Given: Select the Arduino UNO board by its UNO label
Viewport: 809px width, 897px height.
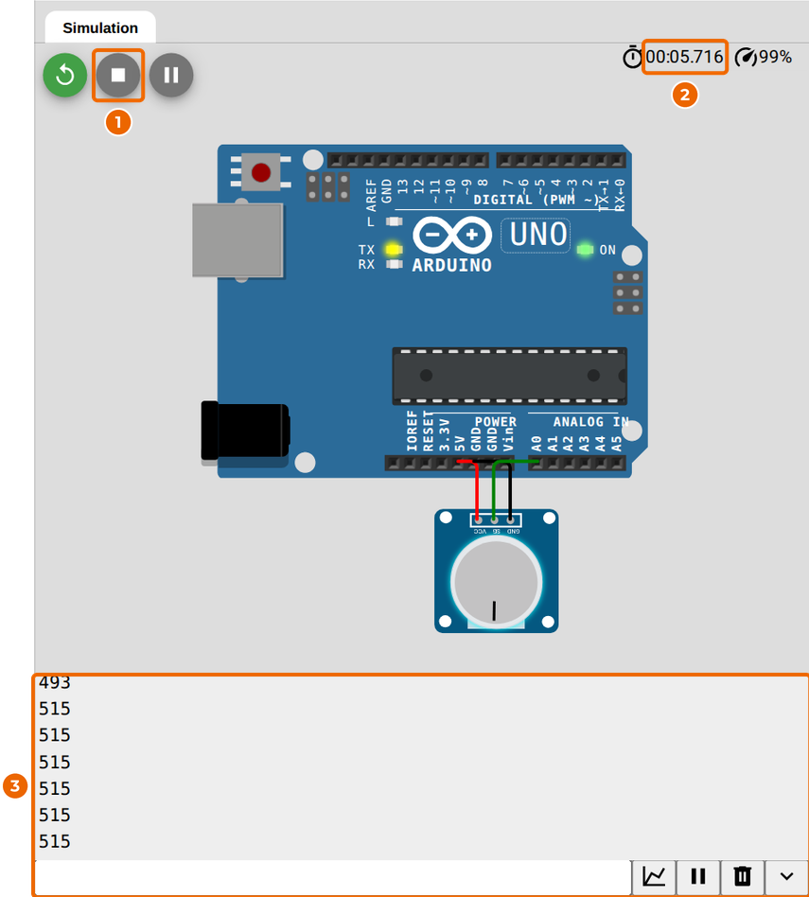Looking at the screenshot, I should pyautogui.click(x=536, y=235).
